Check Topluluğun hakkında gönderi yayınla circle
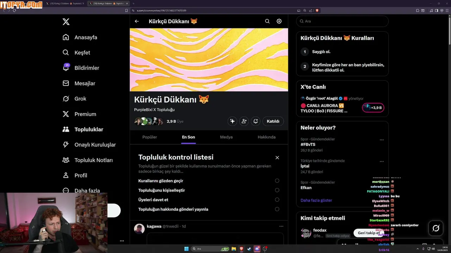451x253 pixels. (x=277, y=209)
